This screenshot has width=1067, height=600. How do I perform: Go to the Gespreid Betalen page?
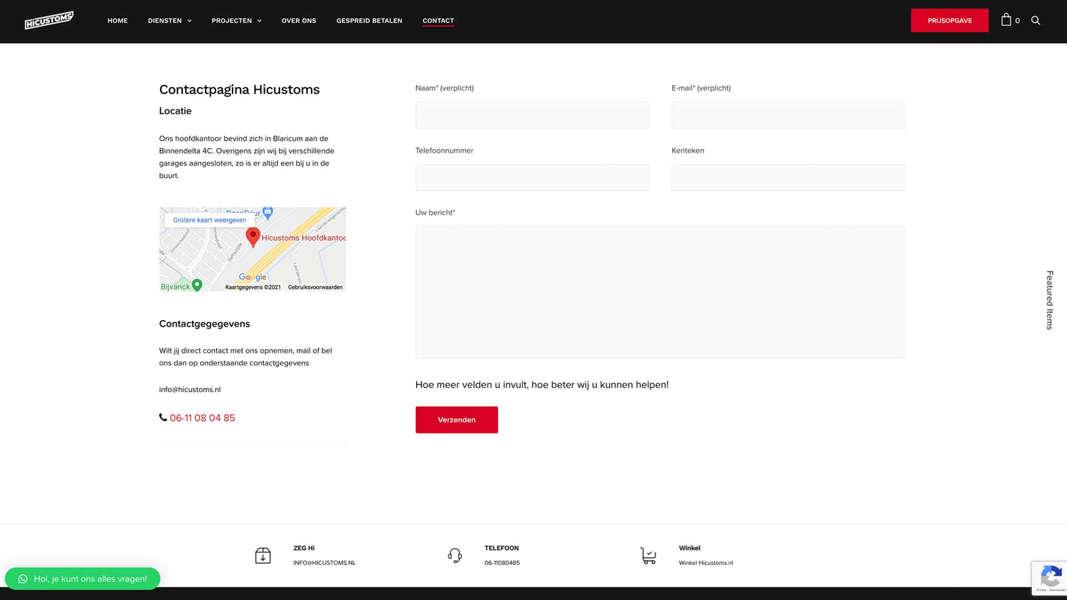(369, 21)
